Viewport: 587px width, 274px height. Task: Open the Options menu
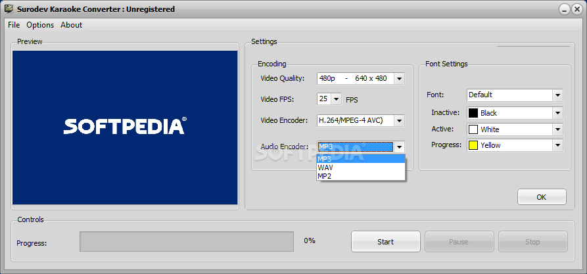[40, 25]
